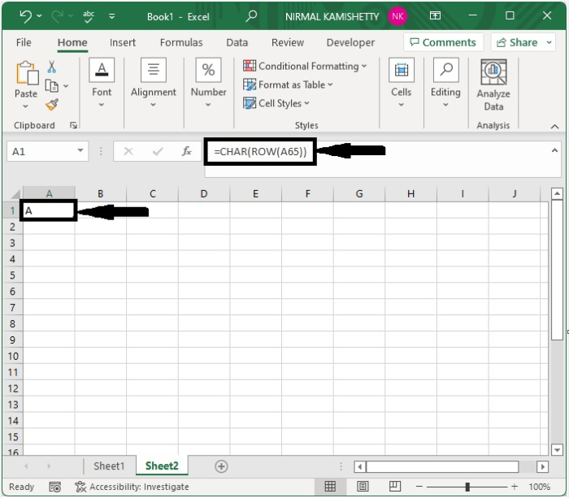Click vertical scrollbar up arrow
The image size is (569, 498).
tap(557, 193)
